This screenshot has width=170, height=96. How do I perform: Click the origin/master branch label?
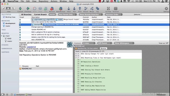coord(37,19)
